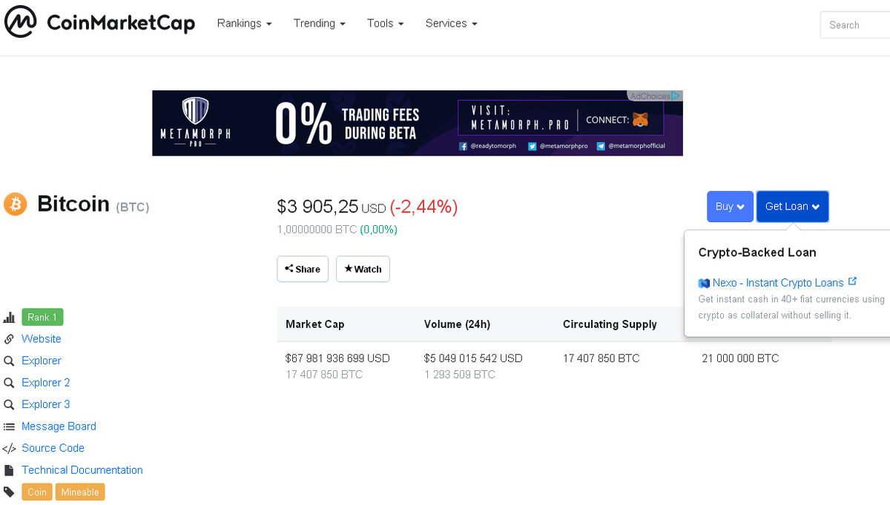Viewport: 890px width, 505px height.
Task: Click the MetaMask fox icon in the ad
Action: tap(640, 119)
